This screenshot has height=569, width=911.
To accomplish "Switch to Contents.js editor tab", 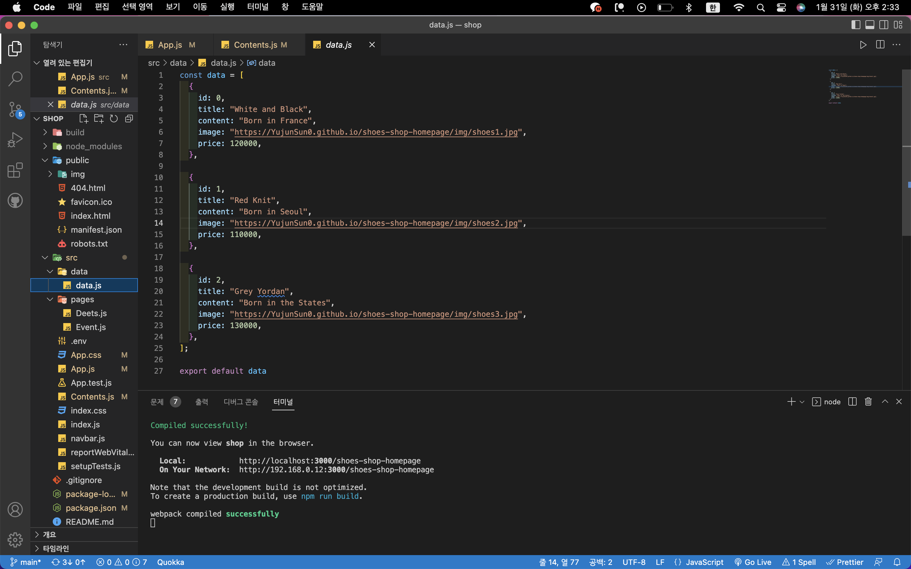I will [x=259, y=45].
